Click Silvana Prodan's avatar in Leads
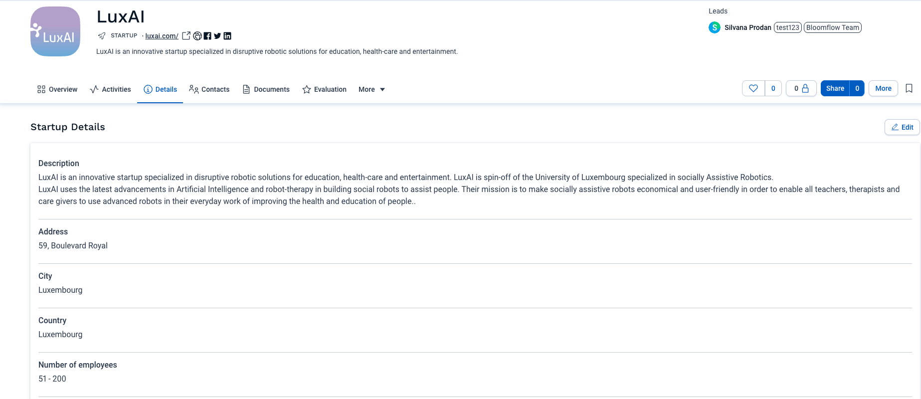 point(715,27)
